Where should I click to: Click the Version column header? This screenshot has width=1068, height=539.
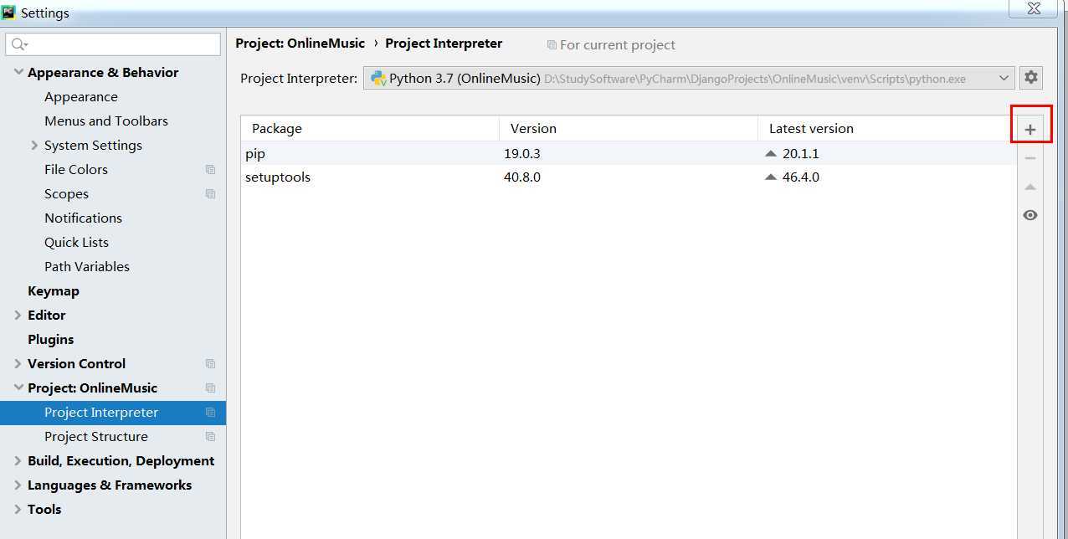(629, 128)
